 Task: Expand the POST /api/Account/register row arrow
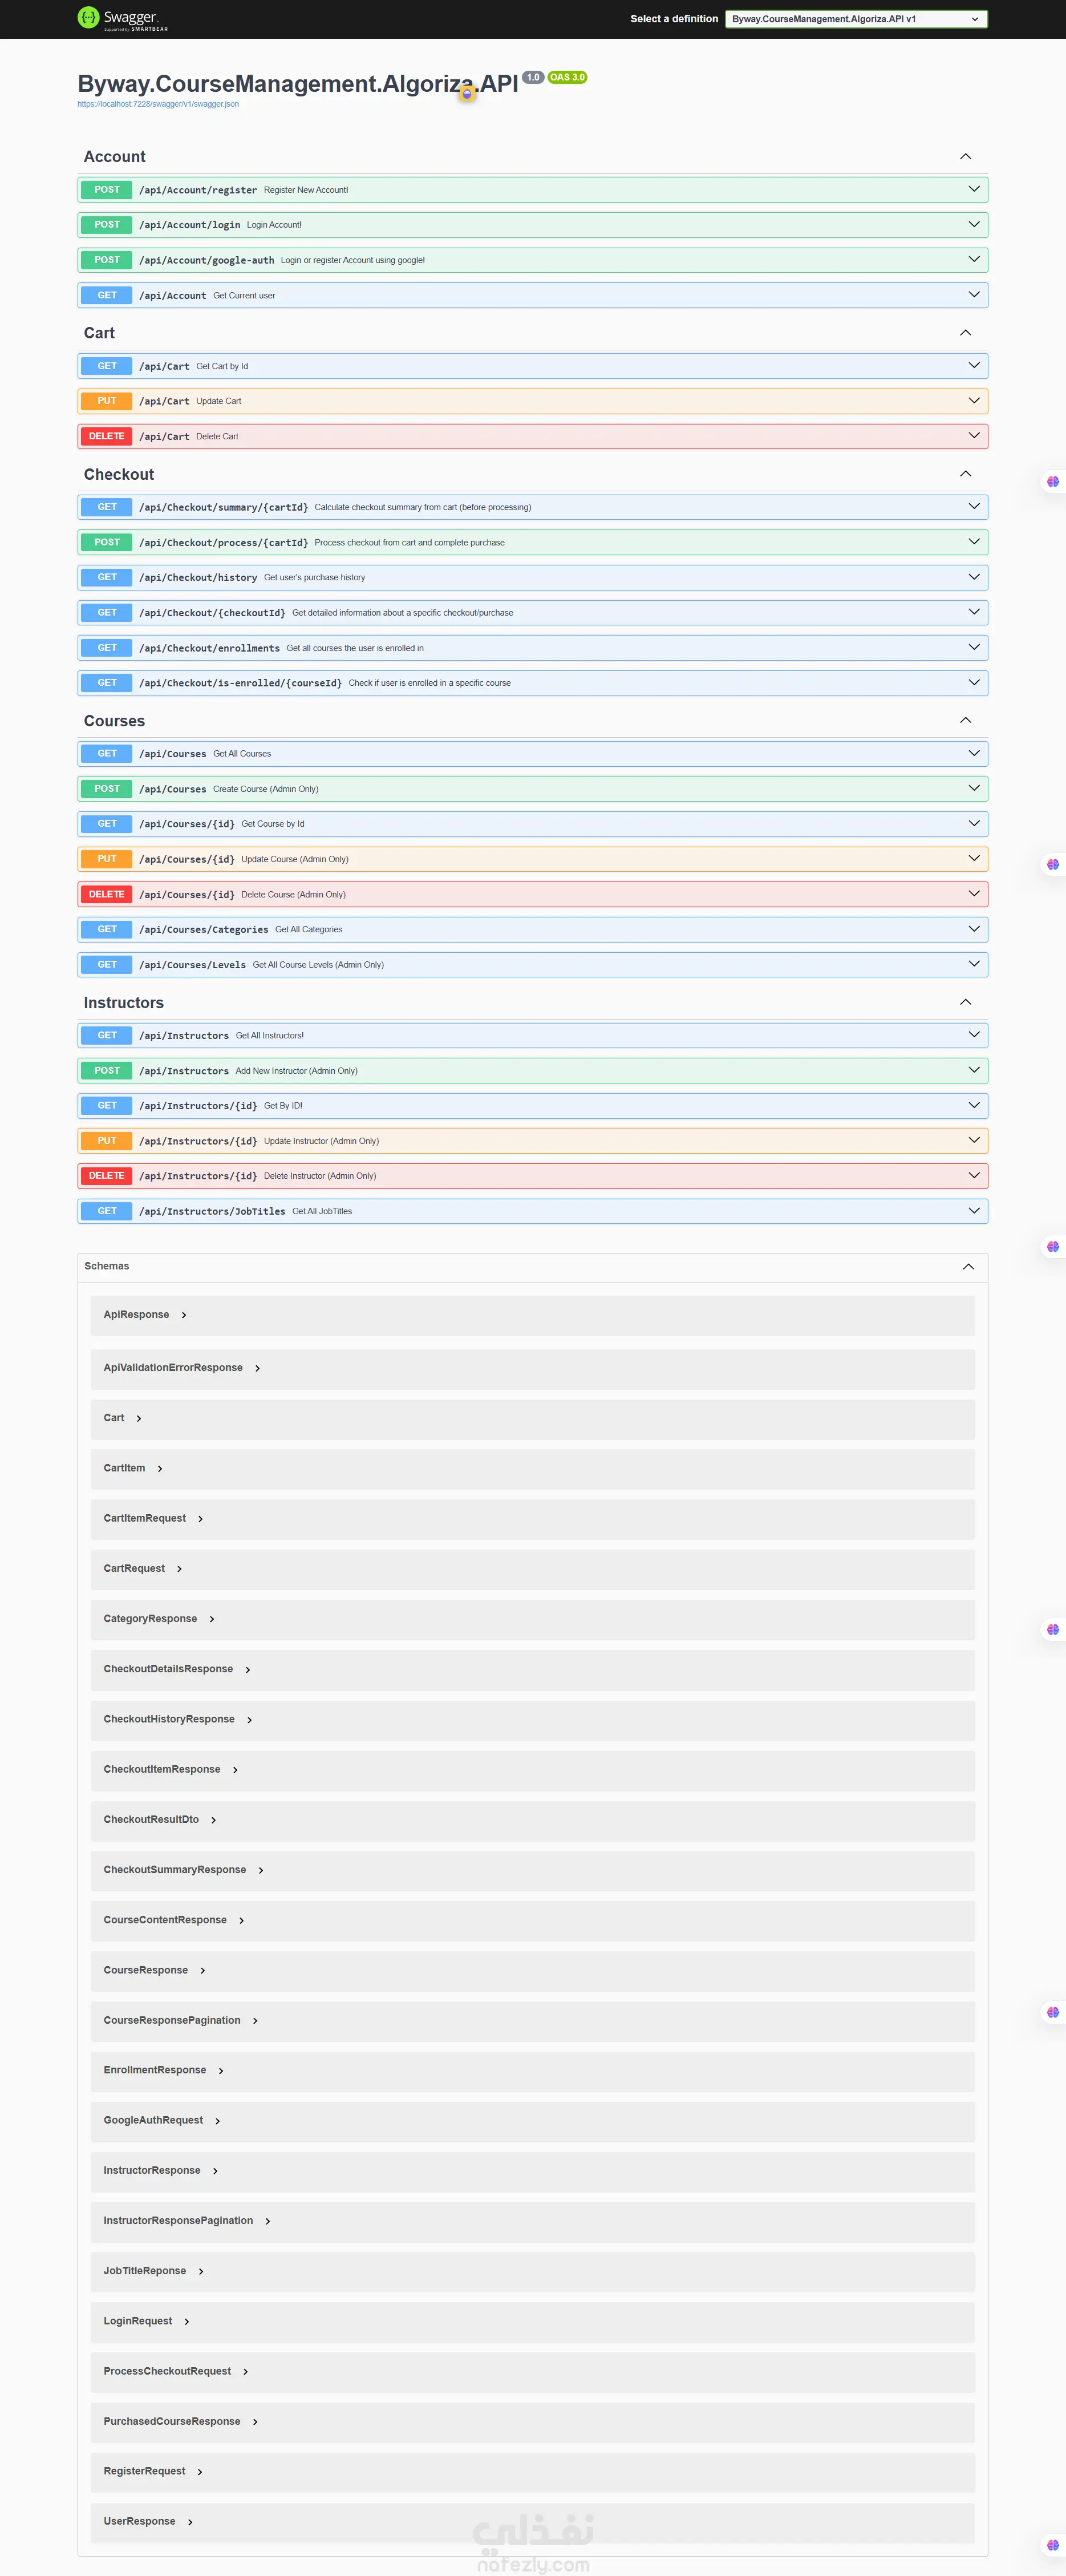pos(974,190)
